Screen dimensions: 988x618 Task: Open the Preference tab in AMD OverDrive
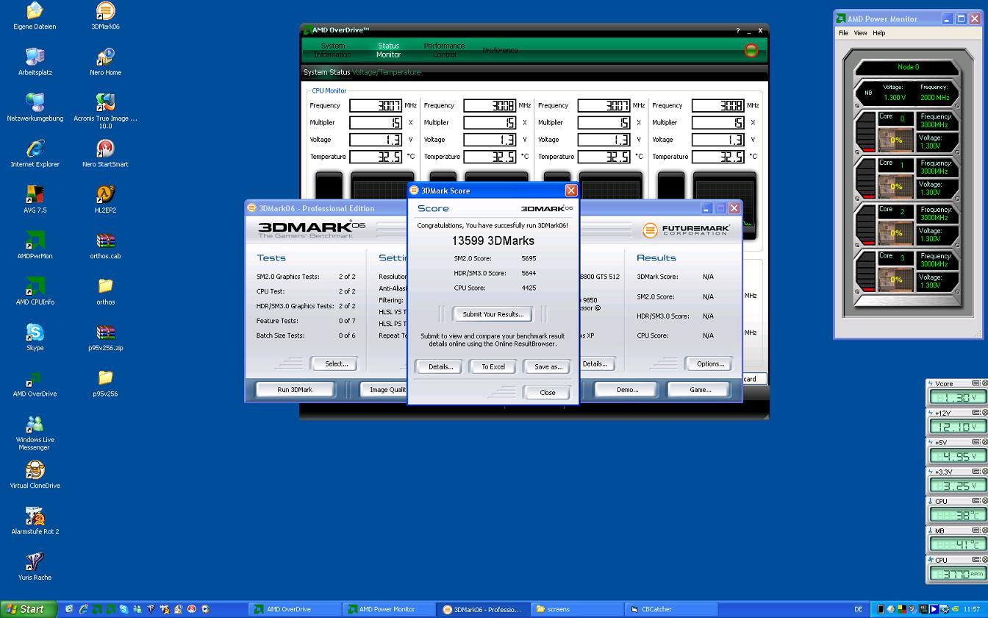click(501, 50)
